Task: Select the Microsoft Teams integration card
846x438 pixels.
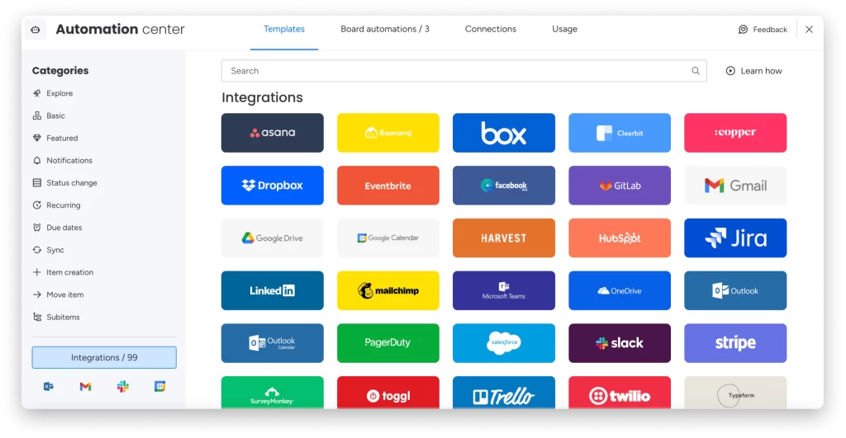Action: point(504,290)
